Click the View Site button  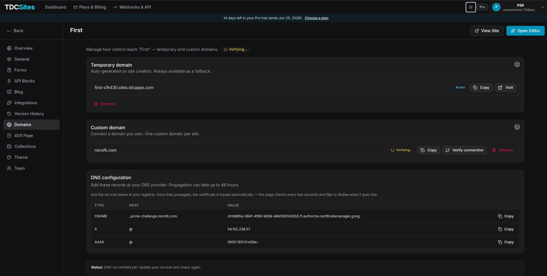(x=487, y=31)
